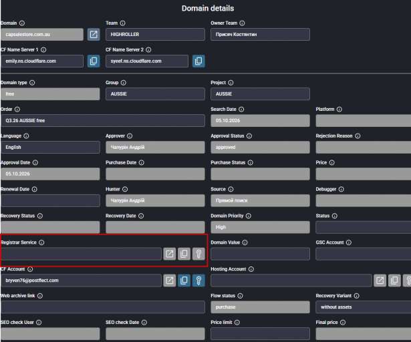This screenshot has width=411, height=342.
Task: Copy the Hosting Account value
Action: click(x=394, y=281)
